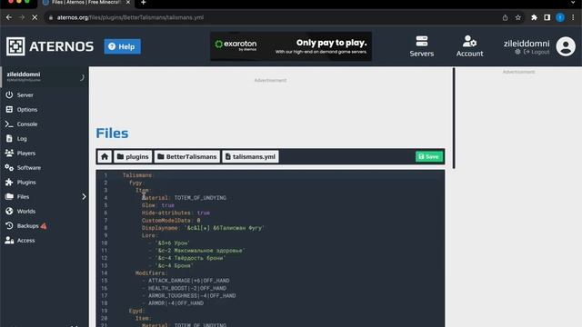Open the BetterTalismans folder breadcrumb
Screen dimensions: 582x327
click(187, 156)
